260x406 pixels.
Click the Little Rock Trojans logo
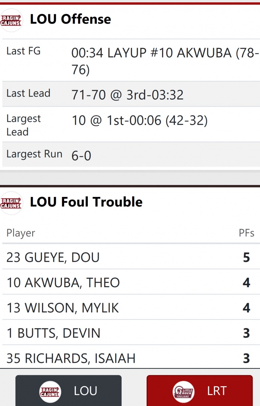183,392
